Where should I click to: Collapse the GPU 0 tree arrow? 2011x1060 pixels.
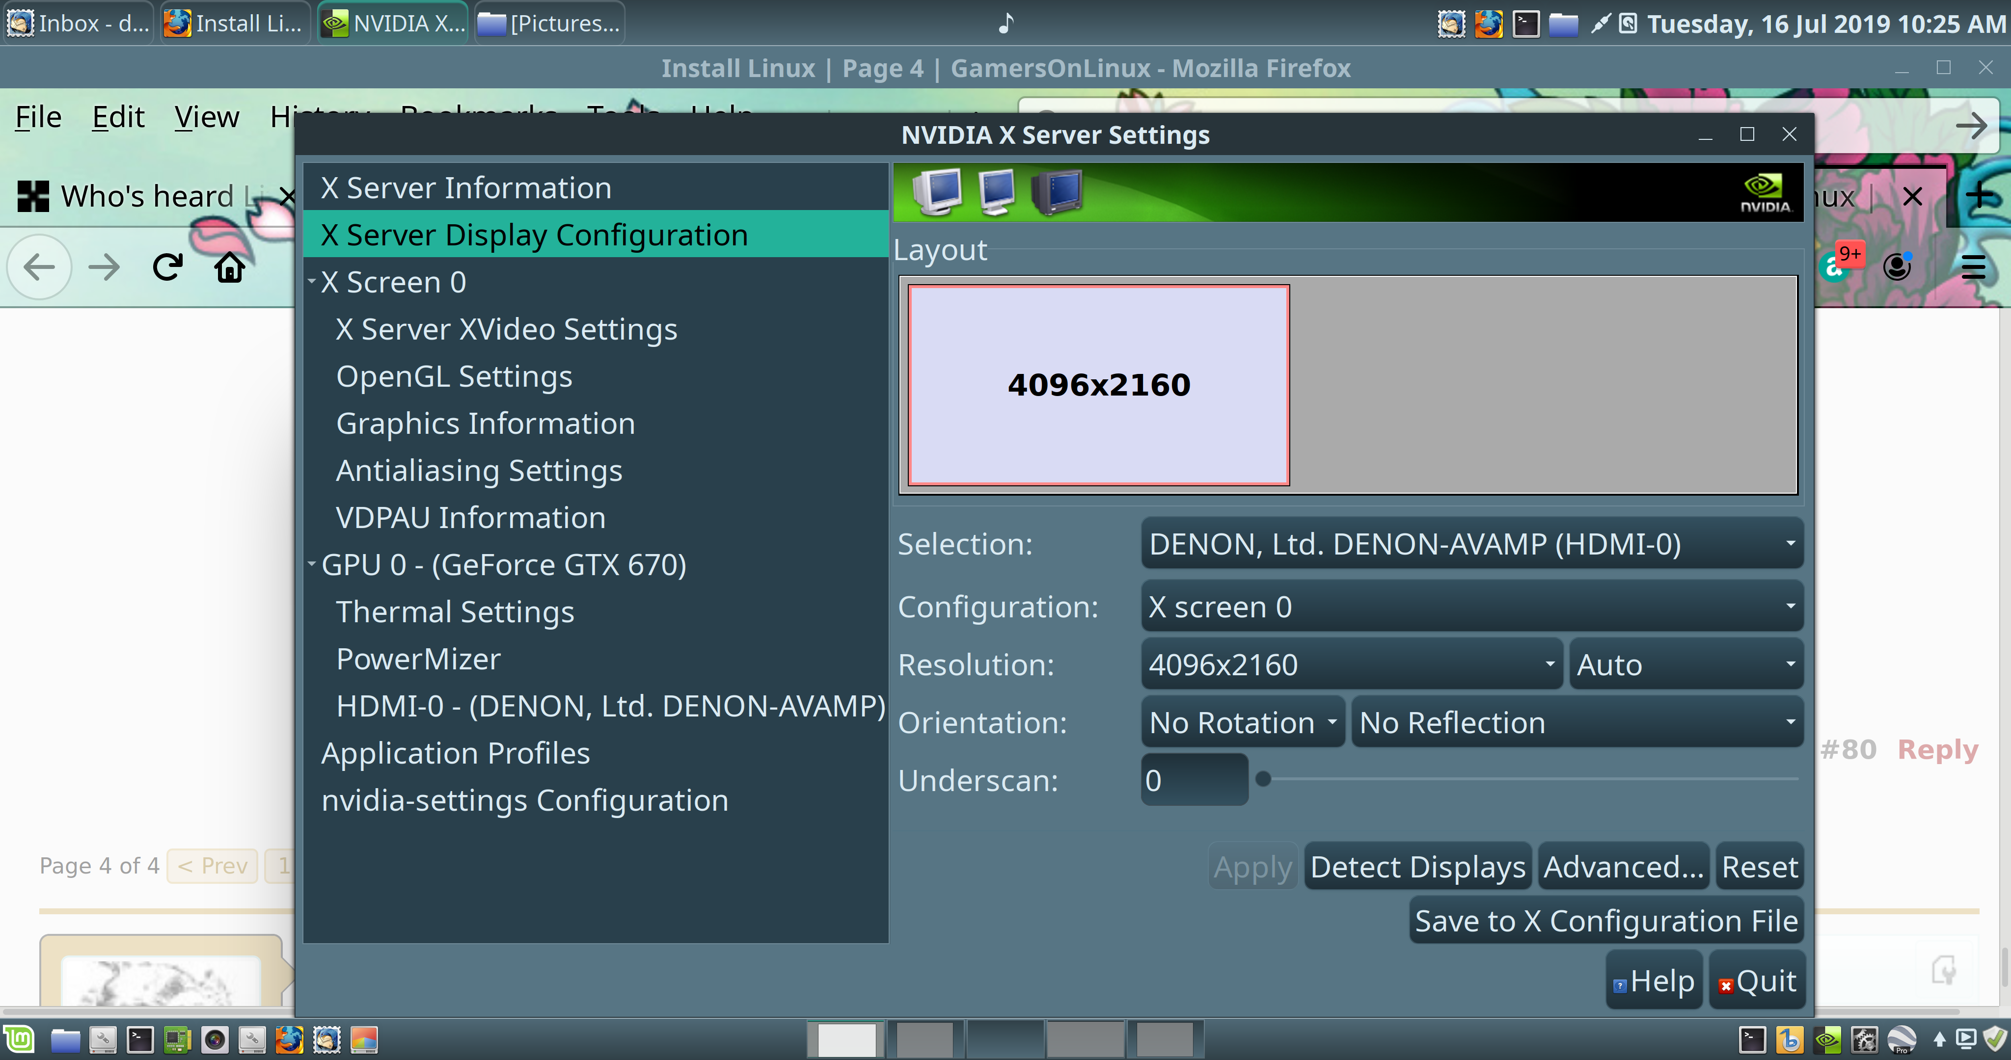point(311,563)
